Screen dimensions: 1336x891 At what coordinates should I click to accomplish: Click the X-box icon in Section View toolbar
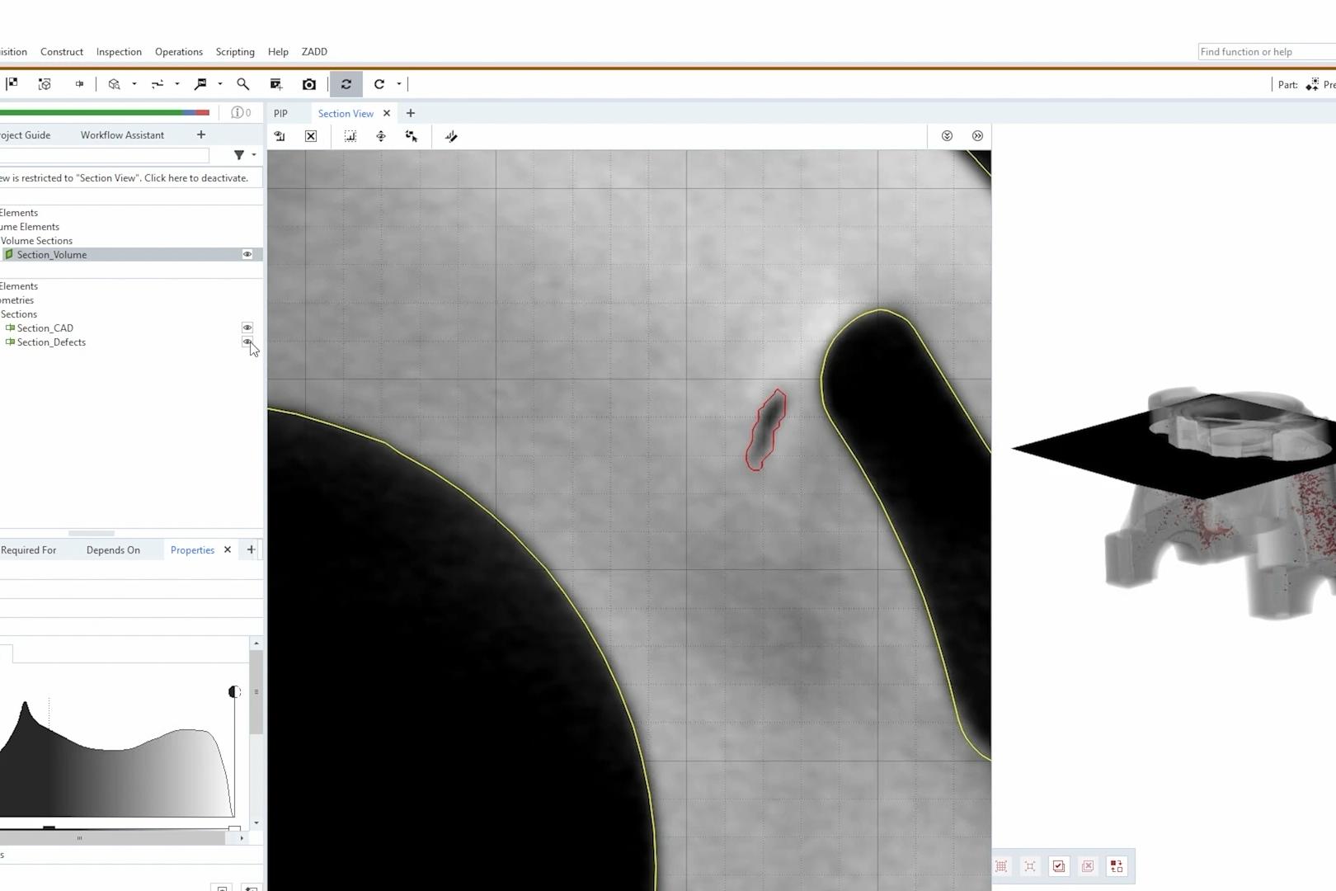point(311,136)
